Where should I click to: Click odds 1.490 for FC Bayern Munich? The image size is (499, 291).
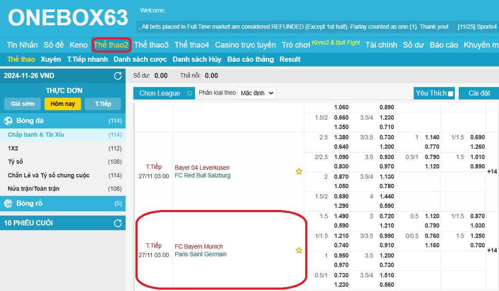[x=341, y=216]
